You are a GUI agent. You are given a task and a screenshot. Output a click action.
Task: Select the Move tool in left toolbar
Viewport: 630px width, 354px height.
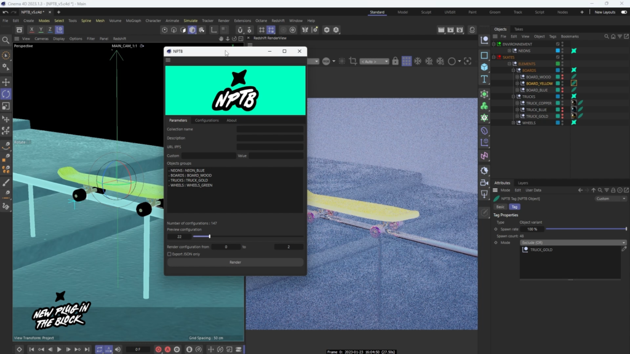coord(6,82)
